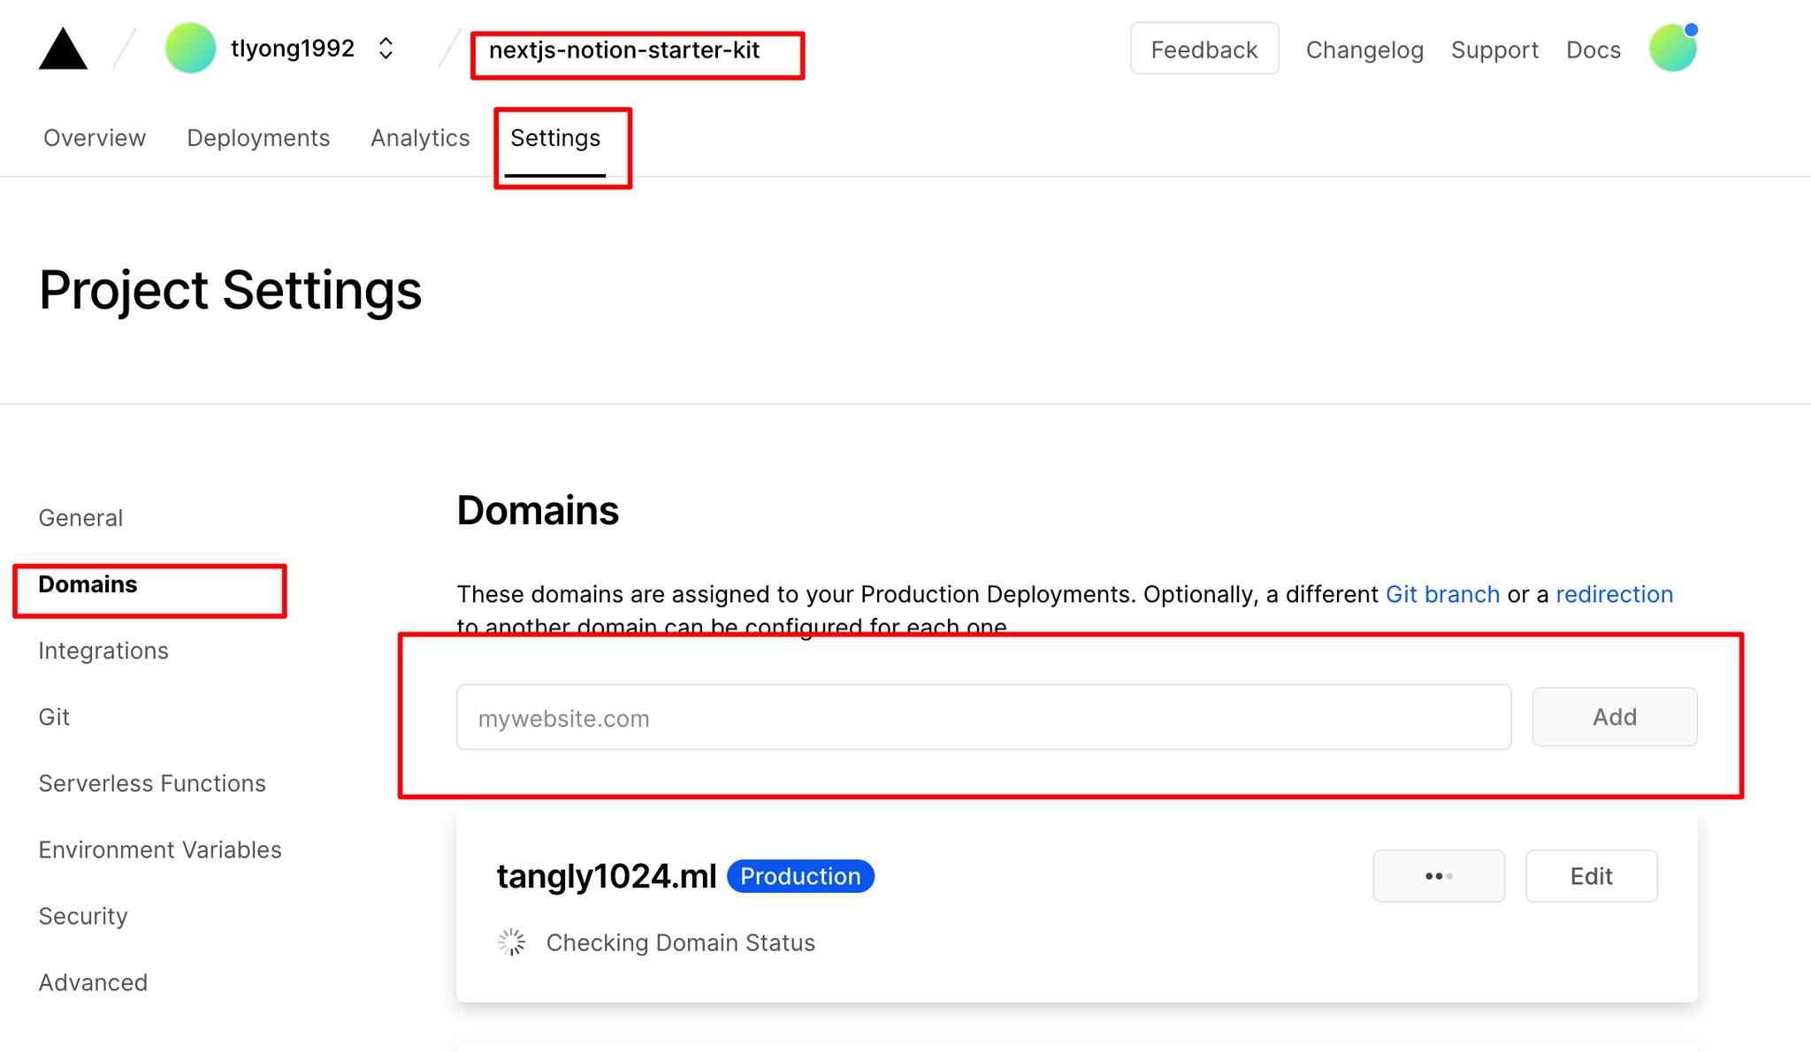Switch to the Overview tab

[95, 138]
